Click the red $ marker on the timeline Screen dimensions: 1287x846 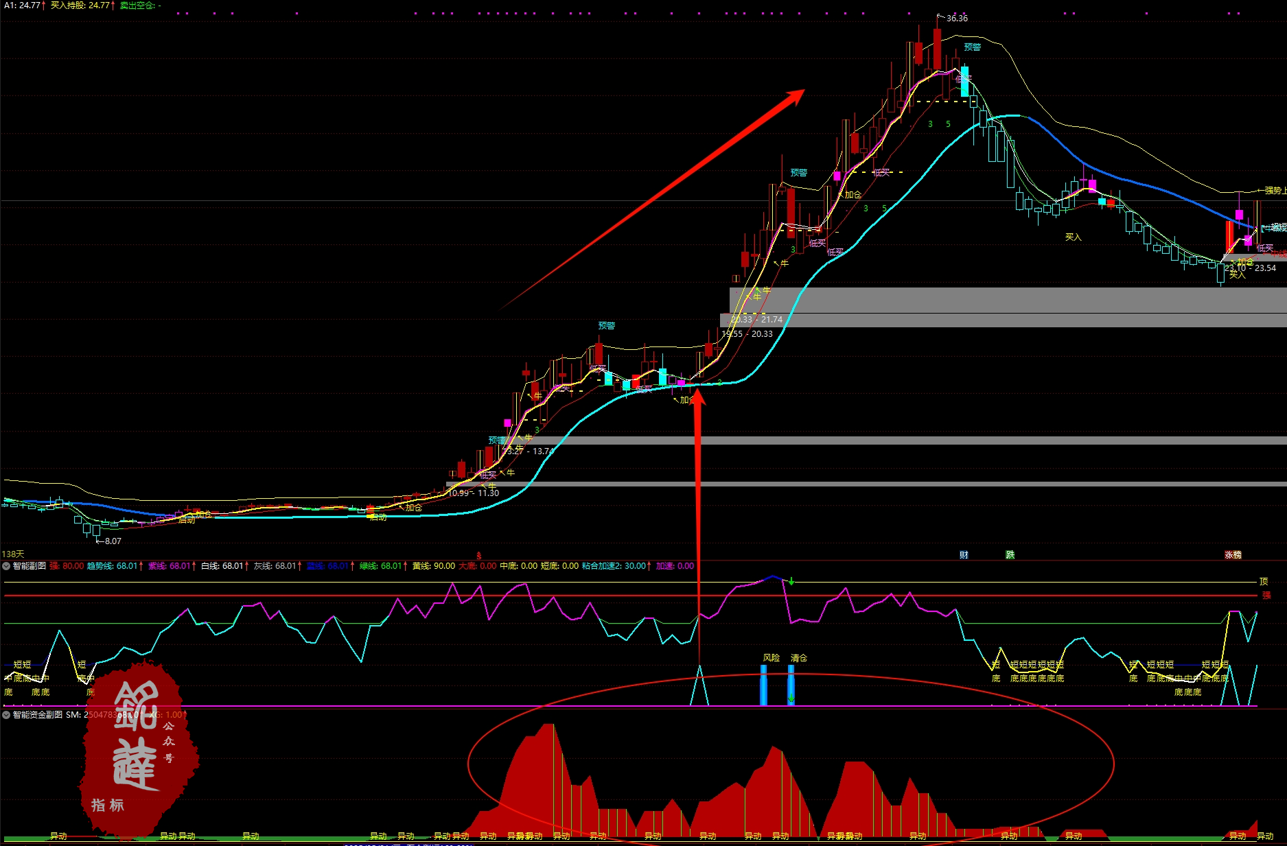pos(479,555)
